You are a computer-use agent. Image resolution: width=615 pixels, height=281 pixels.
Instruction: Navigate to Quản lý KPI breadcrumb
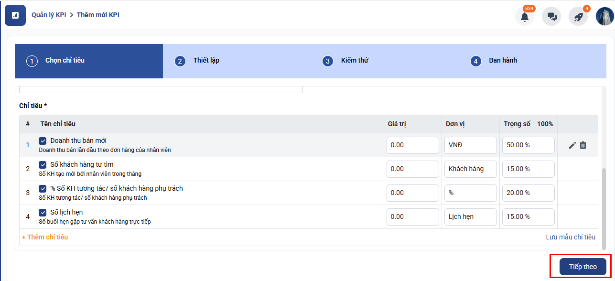pyautogui.click(x=49, y=15)
